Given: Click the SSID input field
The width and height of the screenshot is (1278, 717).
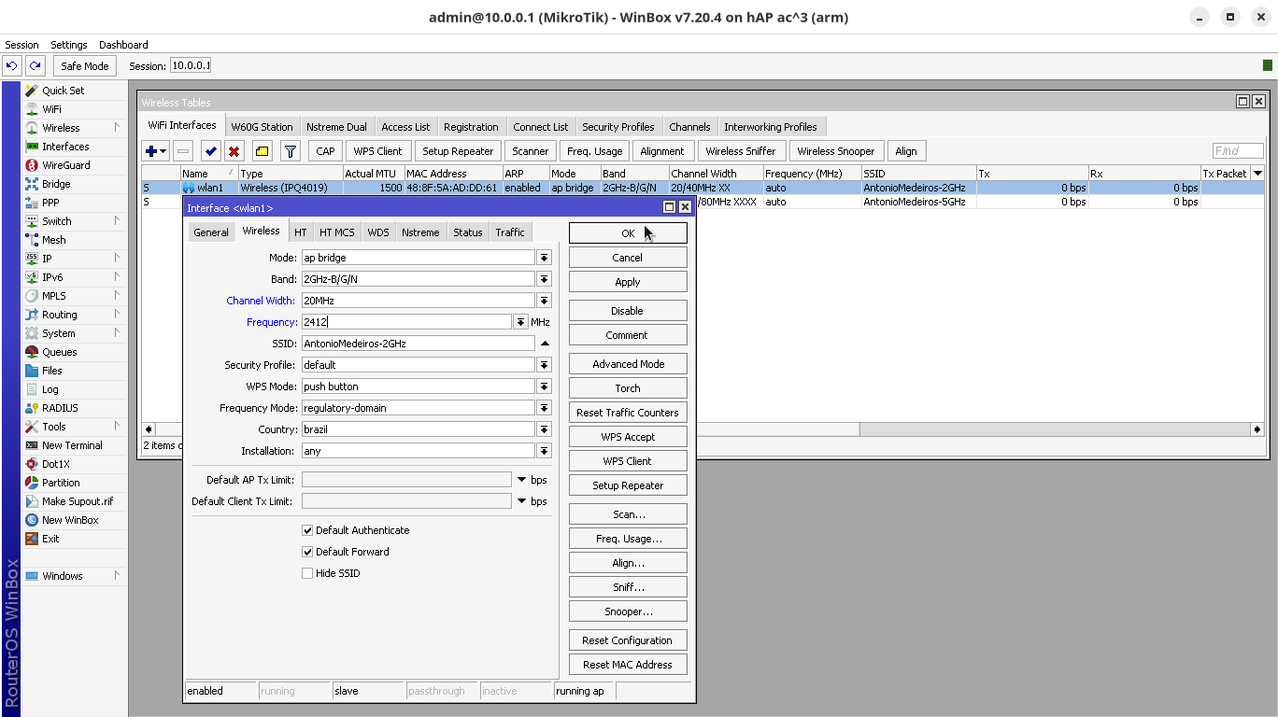Looking at the screenshot, I should coord(418,344).
